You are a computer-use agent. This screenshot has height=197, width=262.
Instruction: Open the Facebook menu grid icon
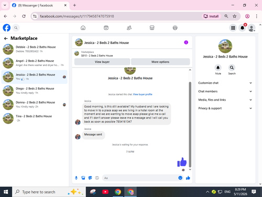pyautogui.click(x=233, y=28)
